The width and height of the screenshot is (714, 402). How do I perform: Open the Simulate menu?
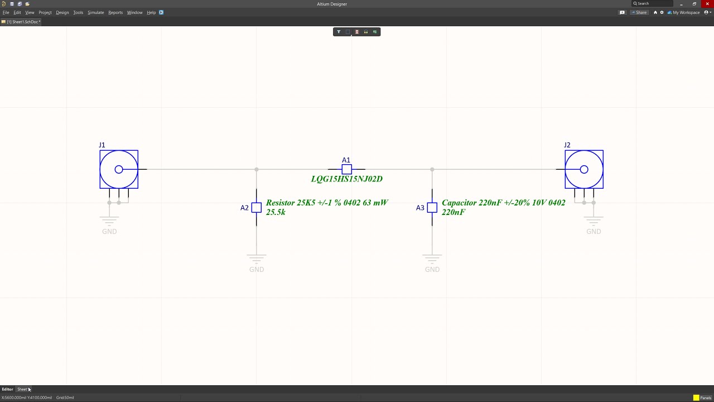[95, 12]
